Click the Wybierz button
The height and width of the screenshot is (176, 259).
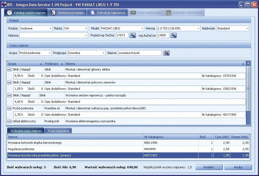(x=209, y=167)
